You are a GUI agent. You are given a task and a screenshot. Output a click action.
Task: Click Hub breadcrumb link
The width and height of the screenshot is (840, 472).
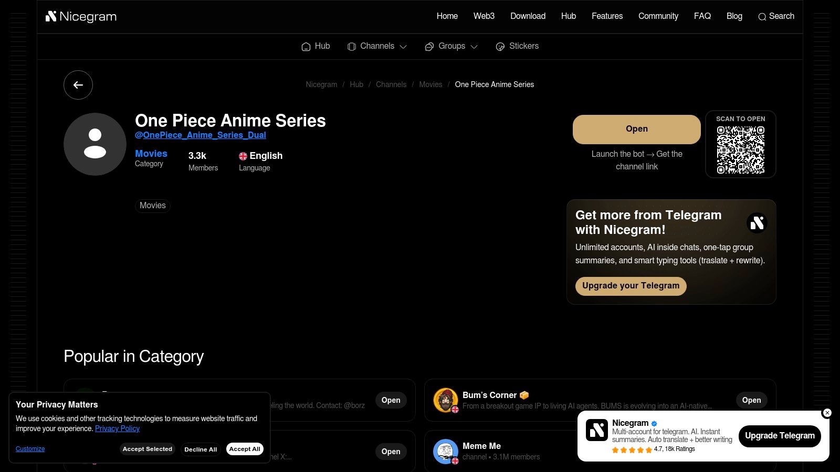click(356, 84)
